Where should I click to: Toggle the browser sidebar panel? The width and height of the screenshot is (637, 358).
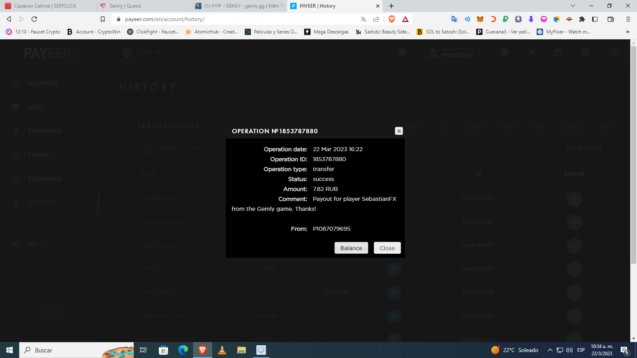595,19
